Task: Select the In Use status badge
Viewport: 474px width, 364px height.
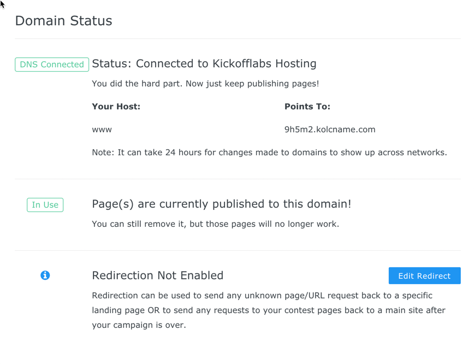Action: click(x=45, y=205)
